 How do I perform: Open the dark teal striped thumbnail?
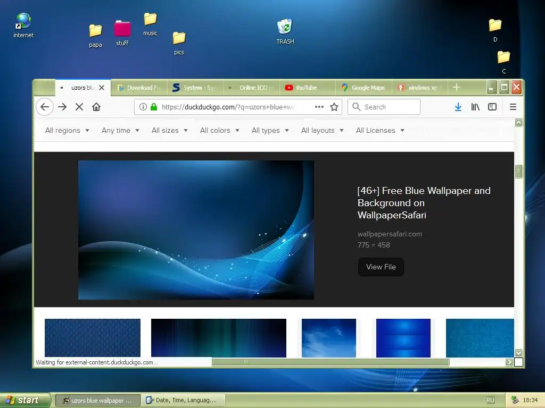coord(219,338)
